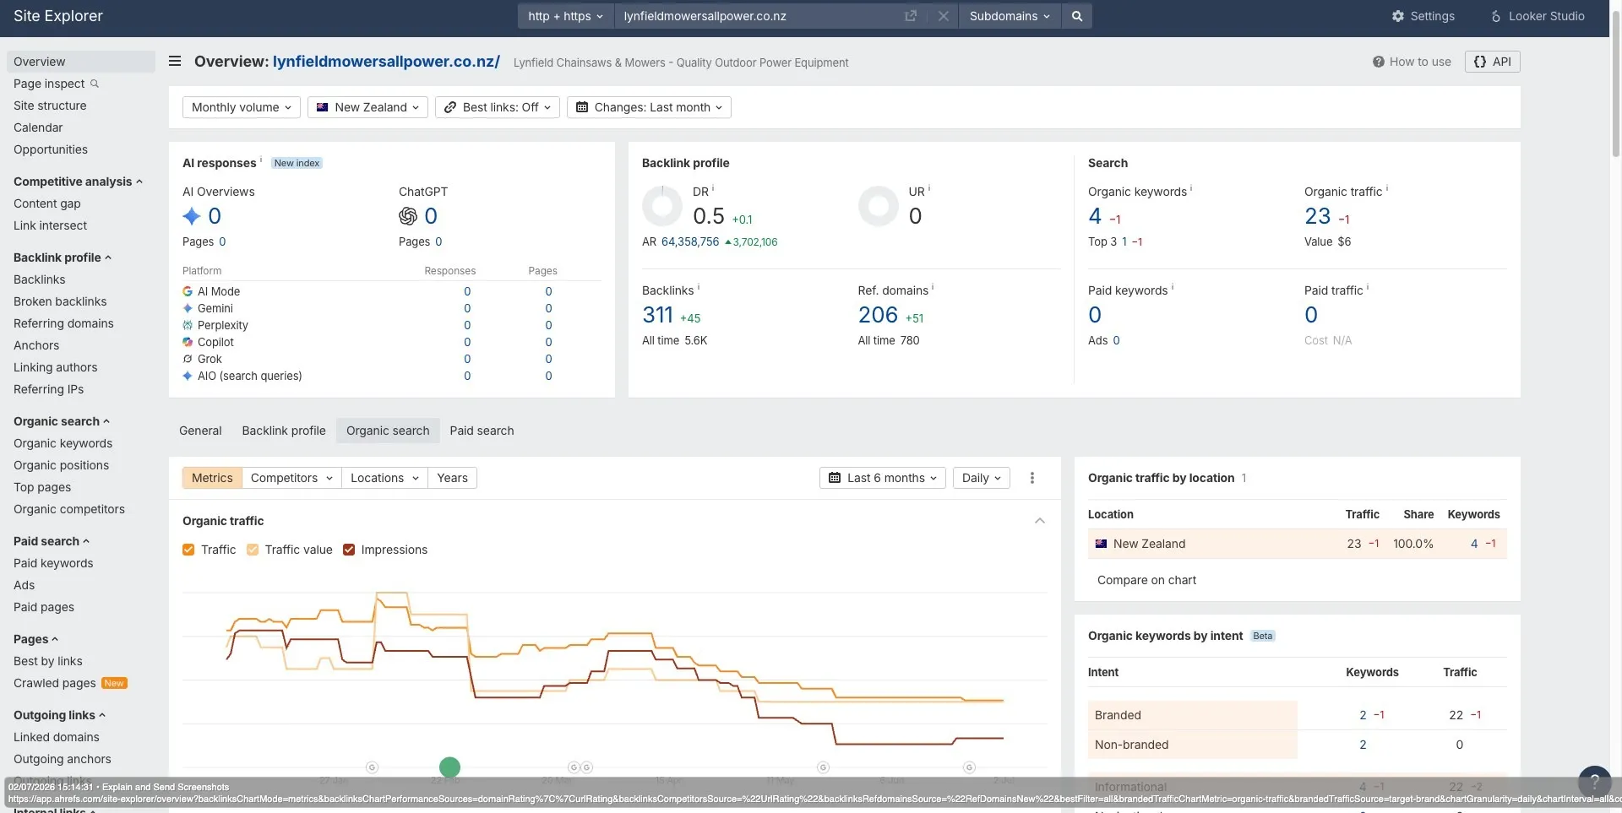
Task: Open the Best links: Off dropdown
Action: pyautogui.click(x=498, y=107)
